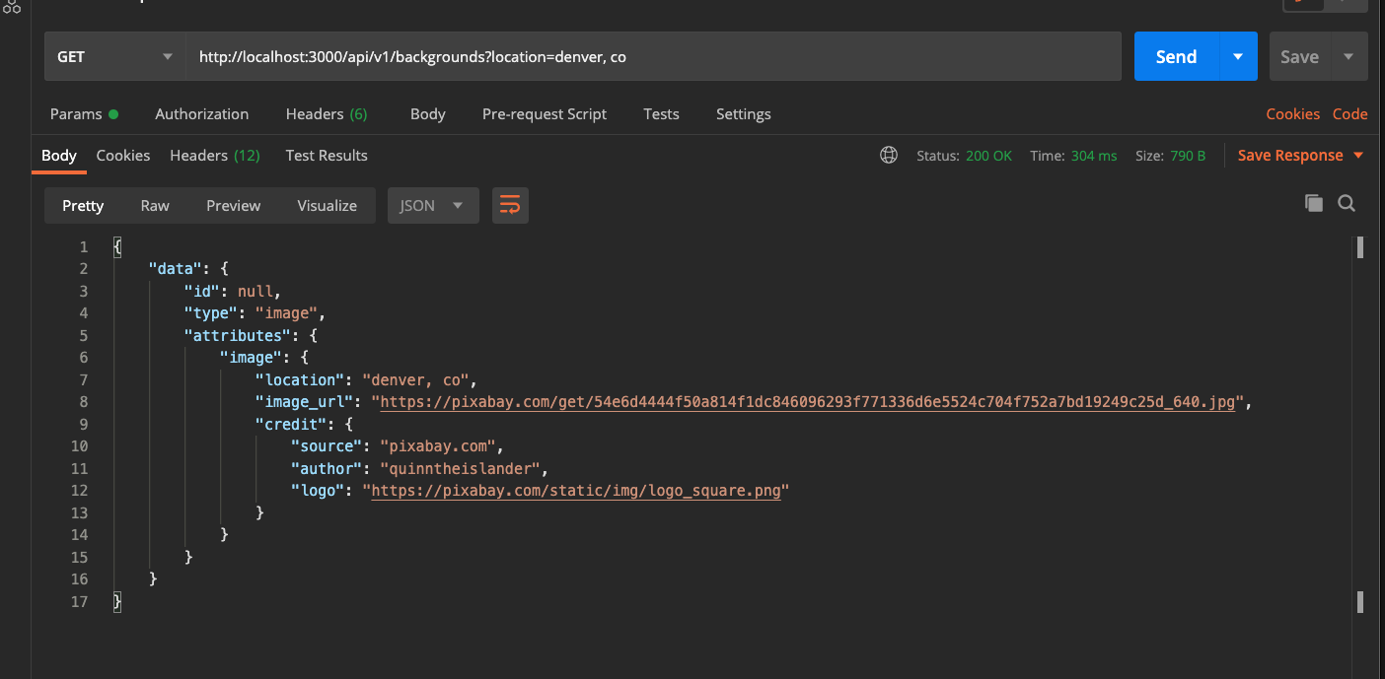This screenshot has width=1385, height=679.
Task: Click the network globe icon beside Status
Action: coord(889,155)
